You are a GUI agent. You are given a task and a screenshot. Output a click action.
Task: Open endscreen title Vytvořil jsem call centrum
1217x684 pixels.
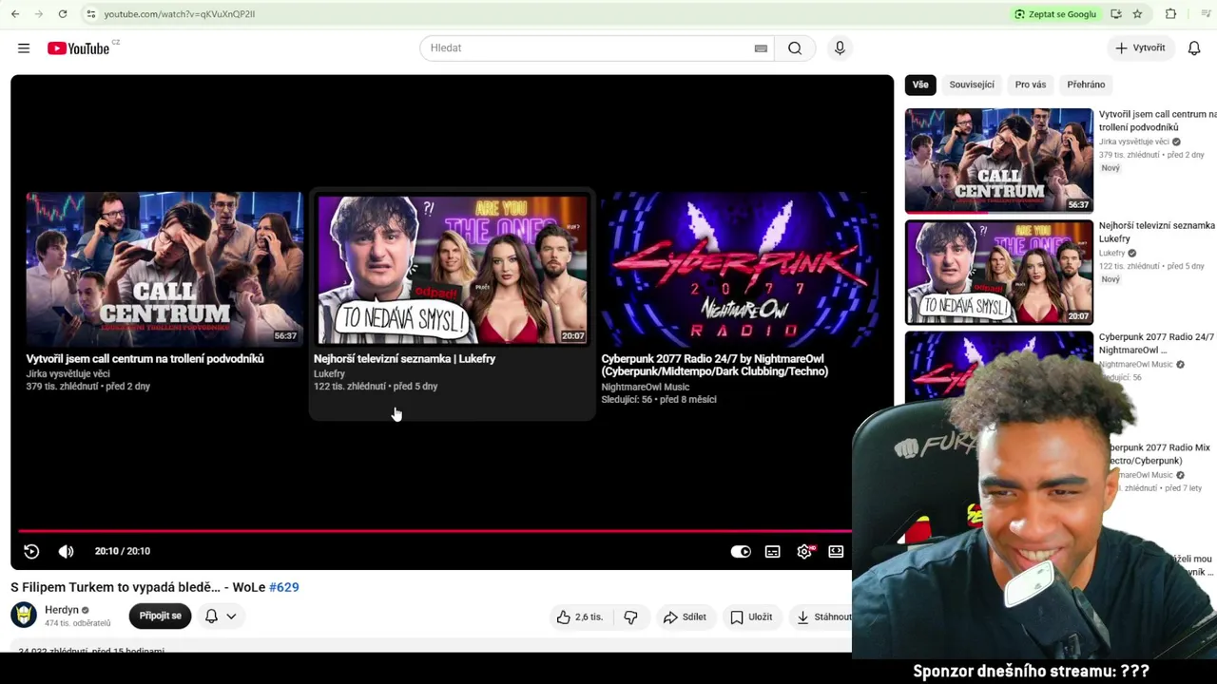click(145, 359)
